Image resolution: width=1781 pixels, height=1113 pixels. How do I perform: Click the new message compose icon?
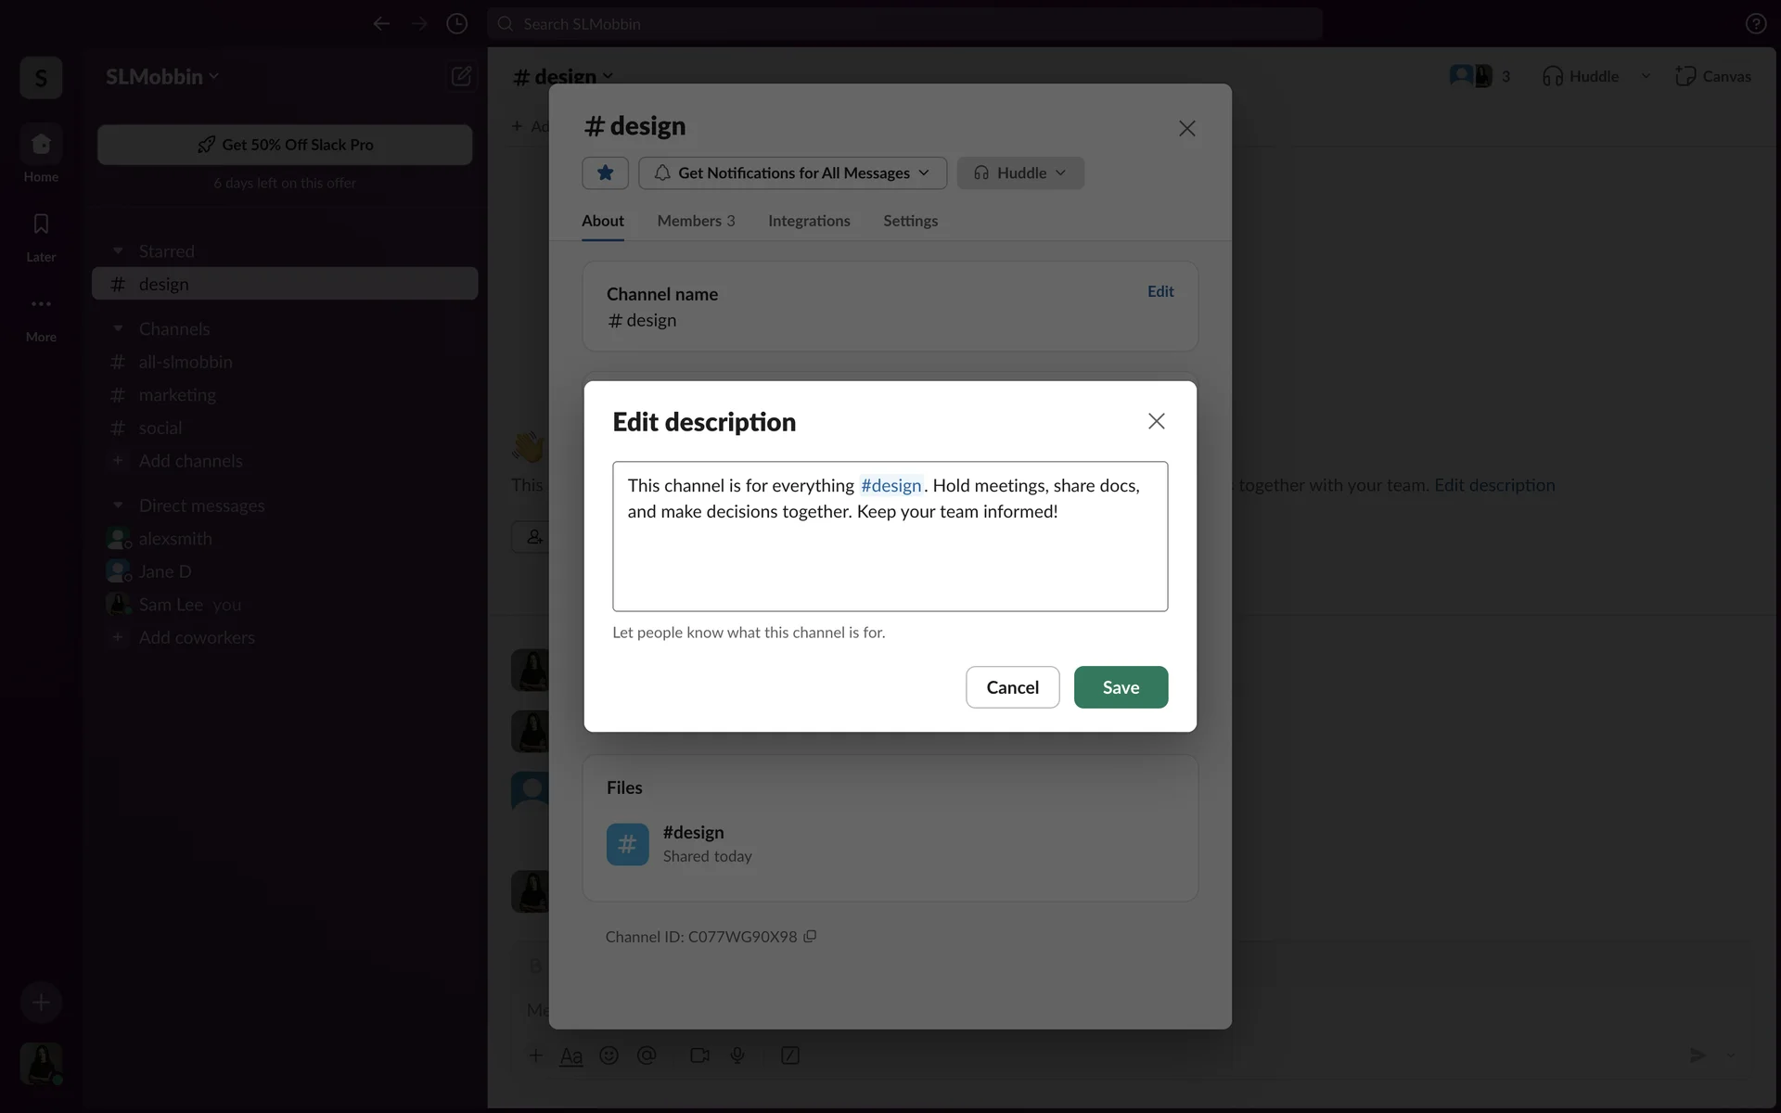[x=461, y=76]
